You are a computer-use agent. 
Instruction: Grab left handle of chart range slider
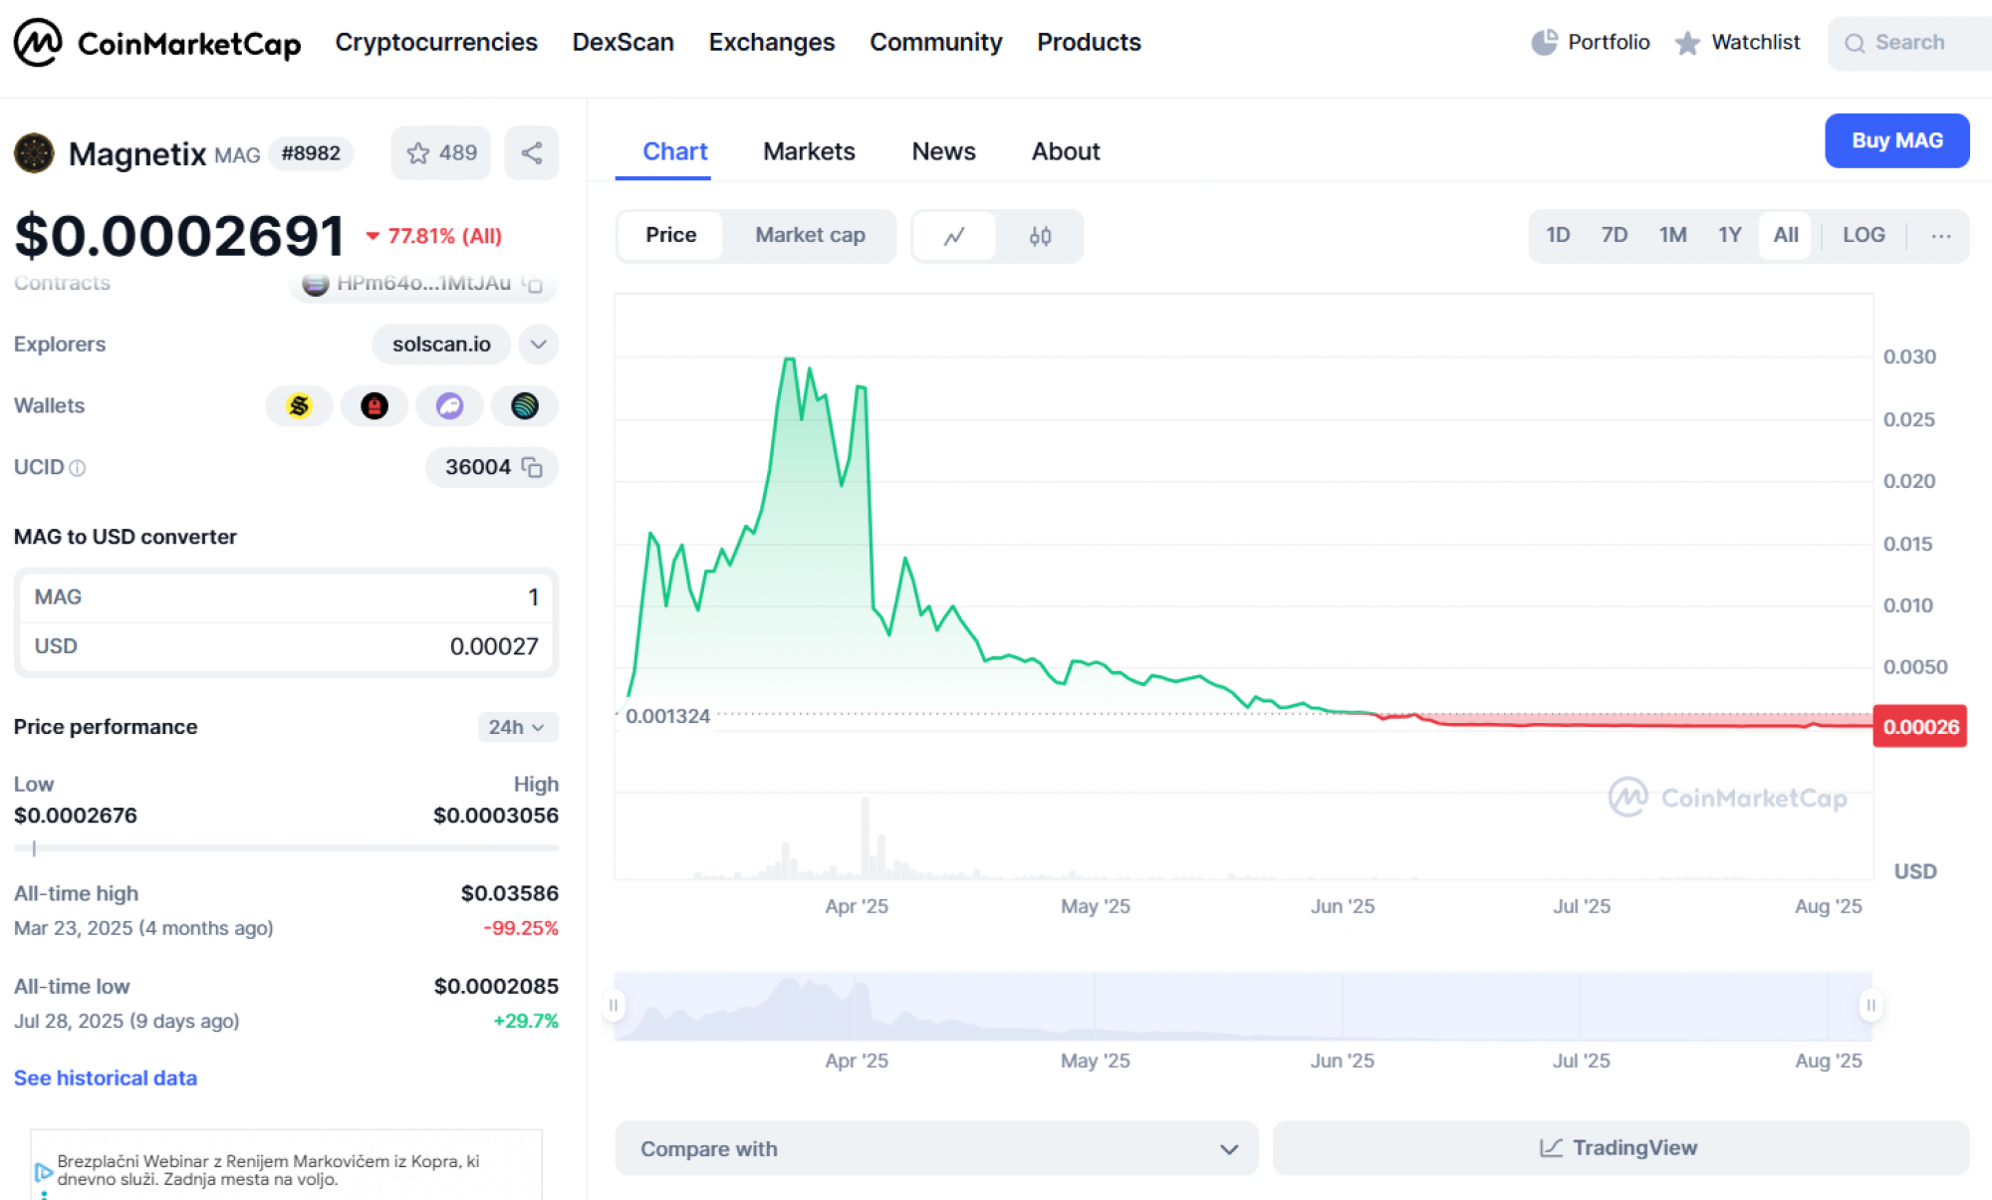(614, 1006)
